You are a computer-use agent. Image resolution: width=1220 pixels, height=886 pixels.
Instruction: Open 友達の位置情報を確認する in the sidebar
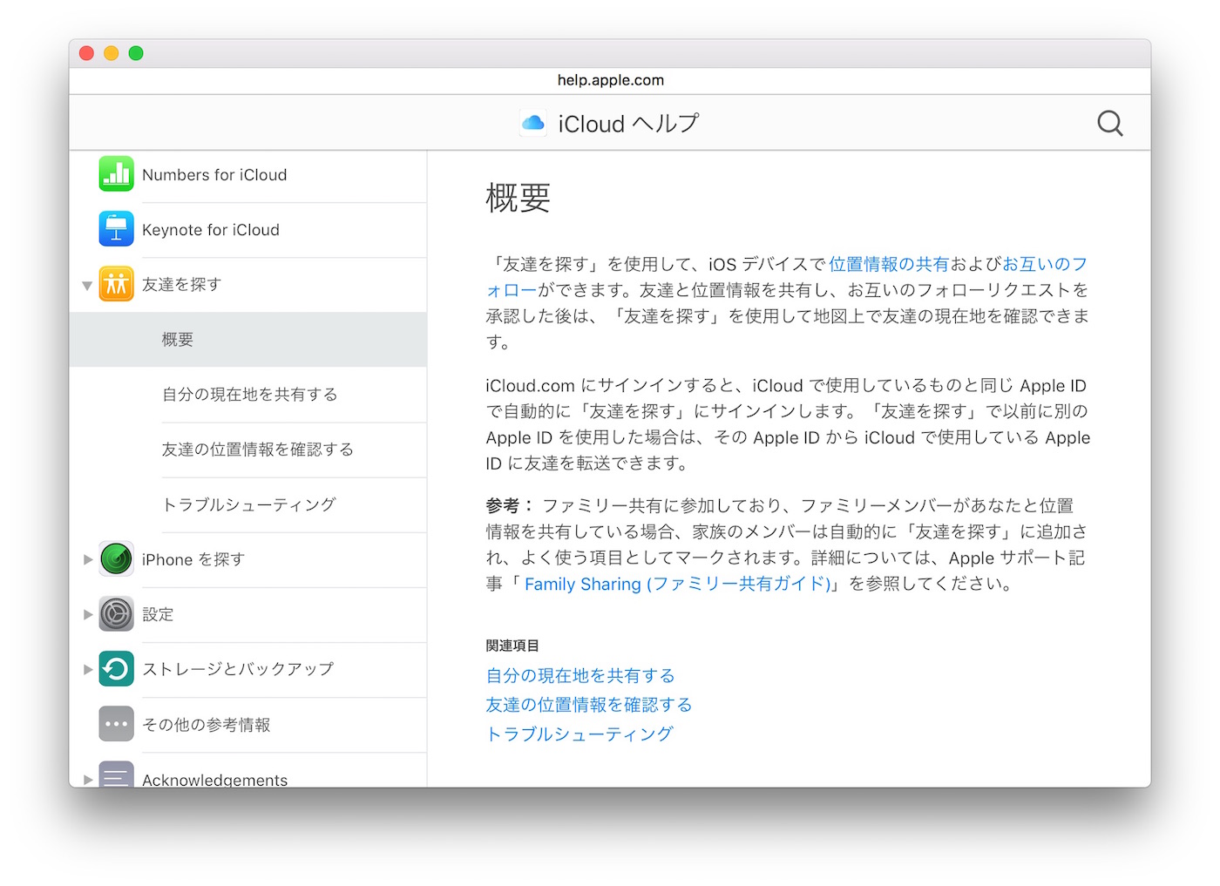coord(257,450)
